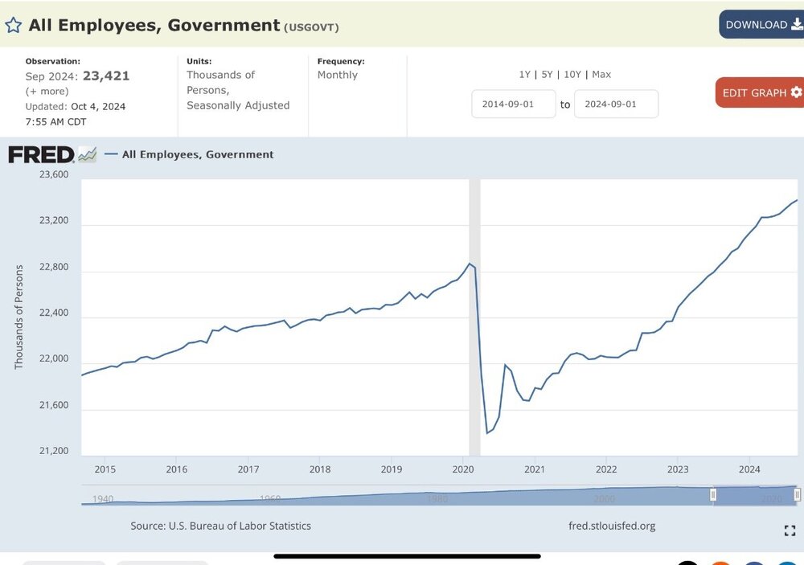Select the 10Y range link
804x565 pixels.
pyautogui.click(x=572, y=74)
